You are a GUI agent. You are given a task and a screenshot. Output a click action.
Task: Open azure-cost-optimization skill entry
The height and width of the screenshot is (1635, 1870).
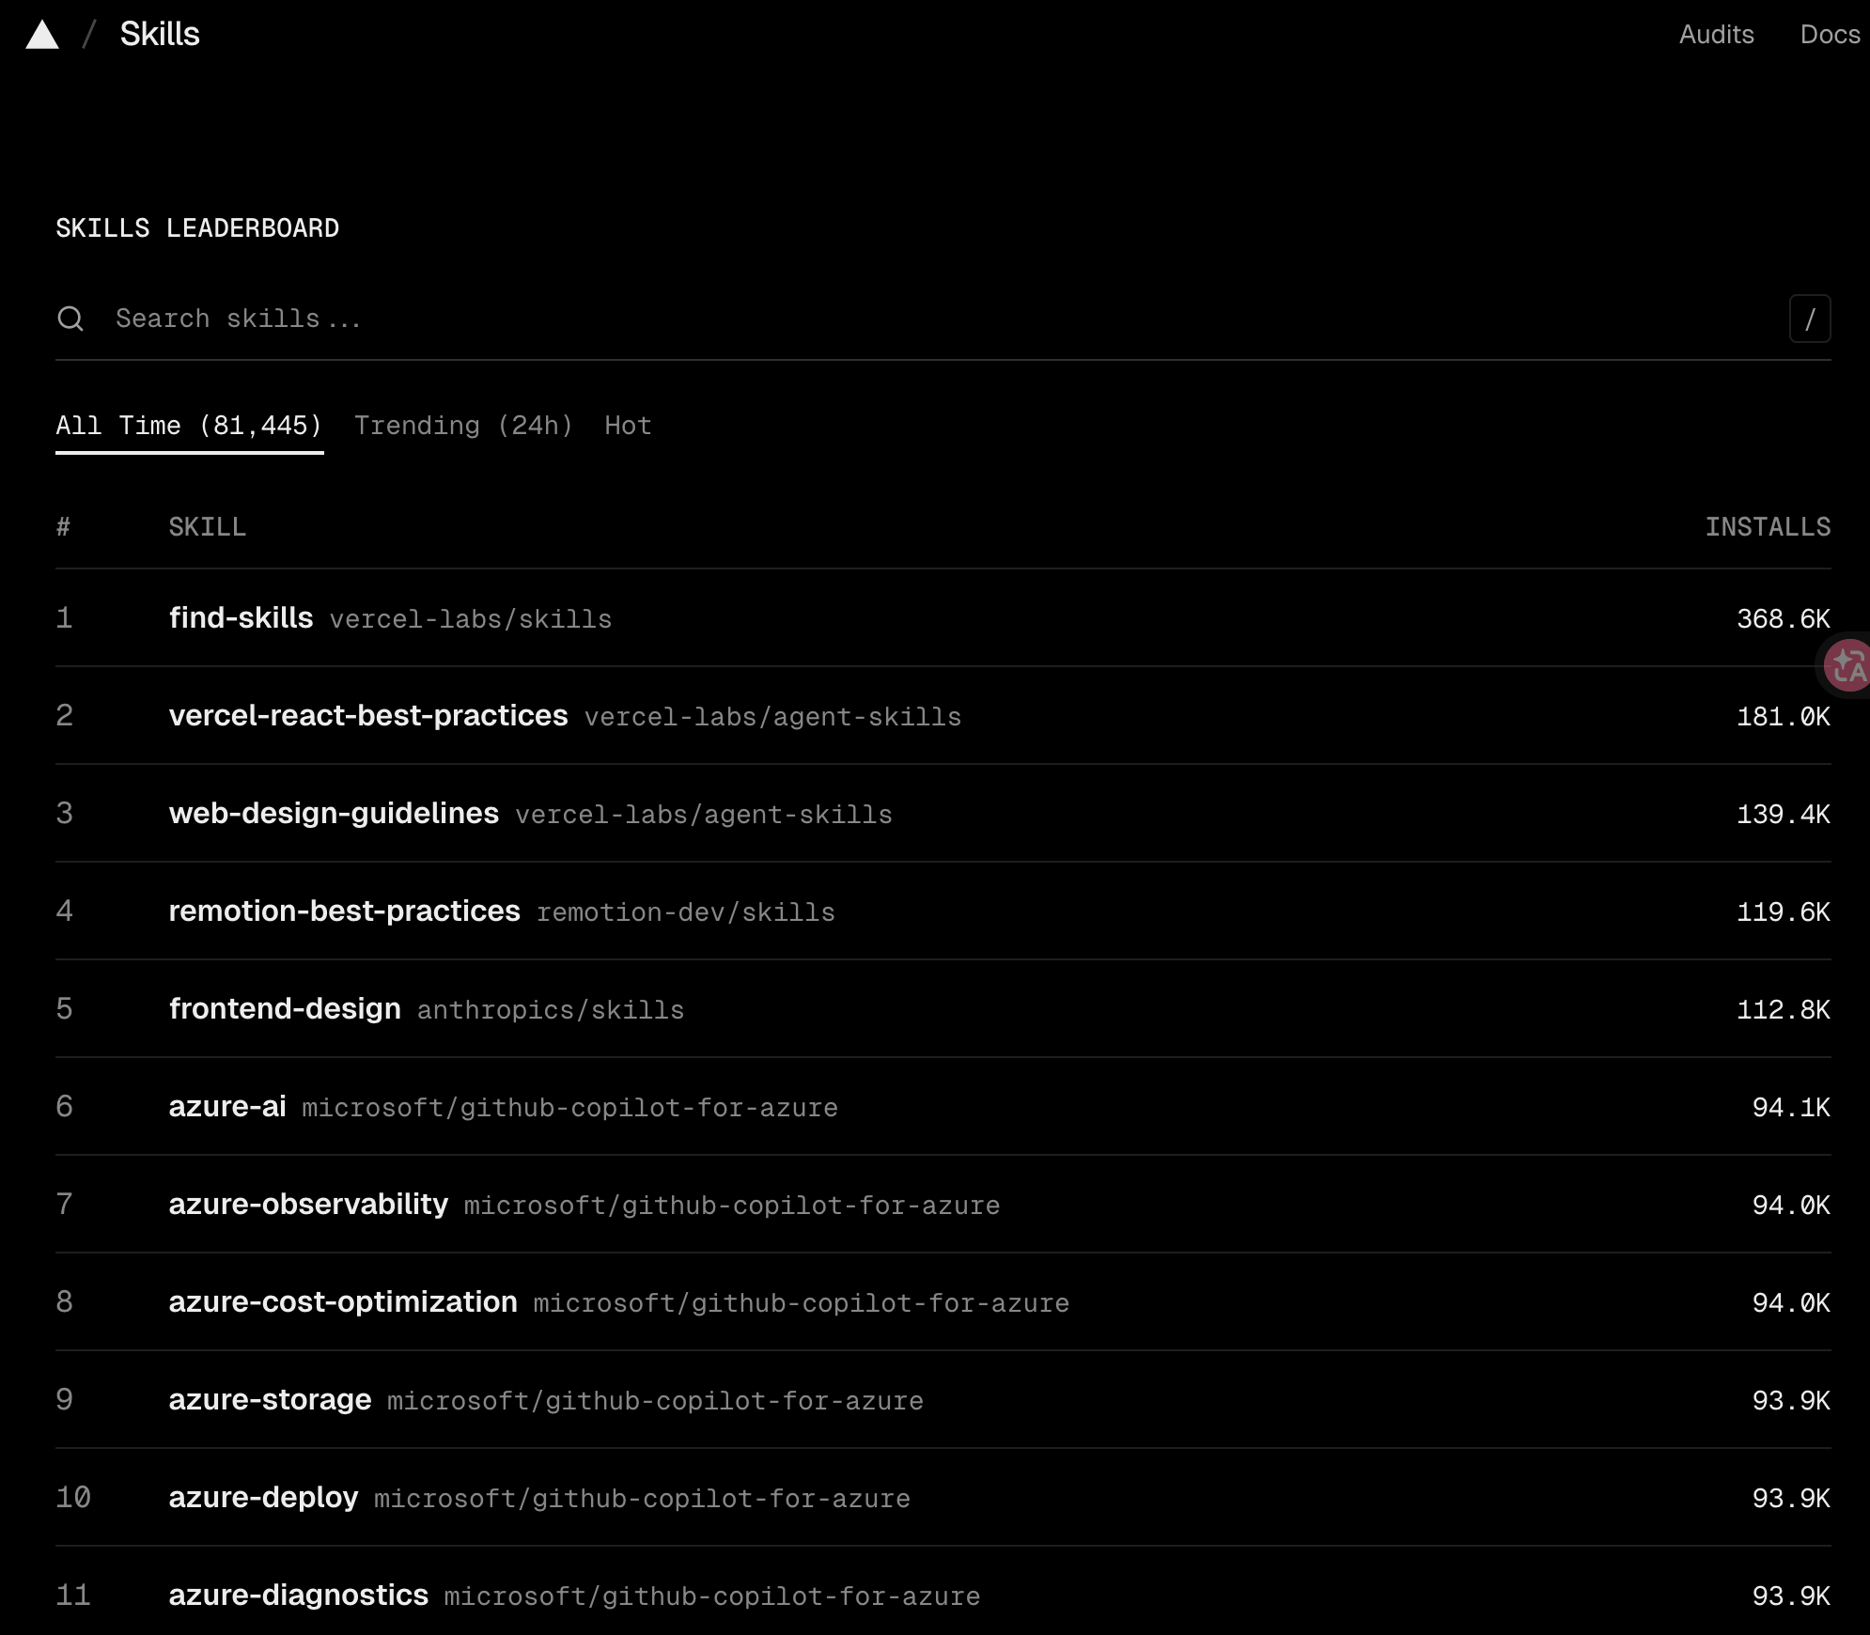coord(343,1302)
